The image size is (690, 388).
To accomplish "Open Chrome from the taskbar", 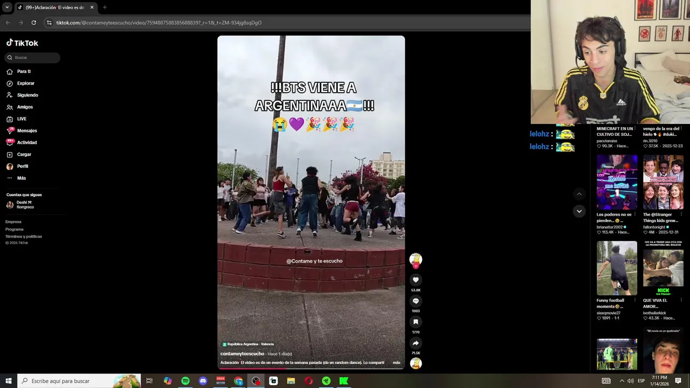I will point(238,381).
